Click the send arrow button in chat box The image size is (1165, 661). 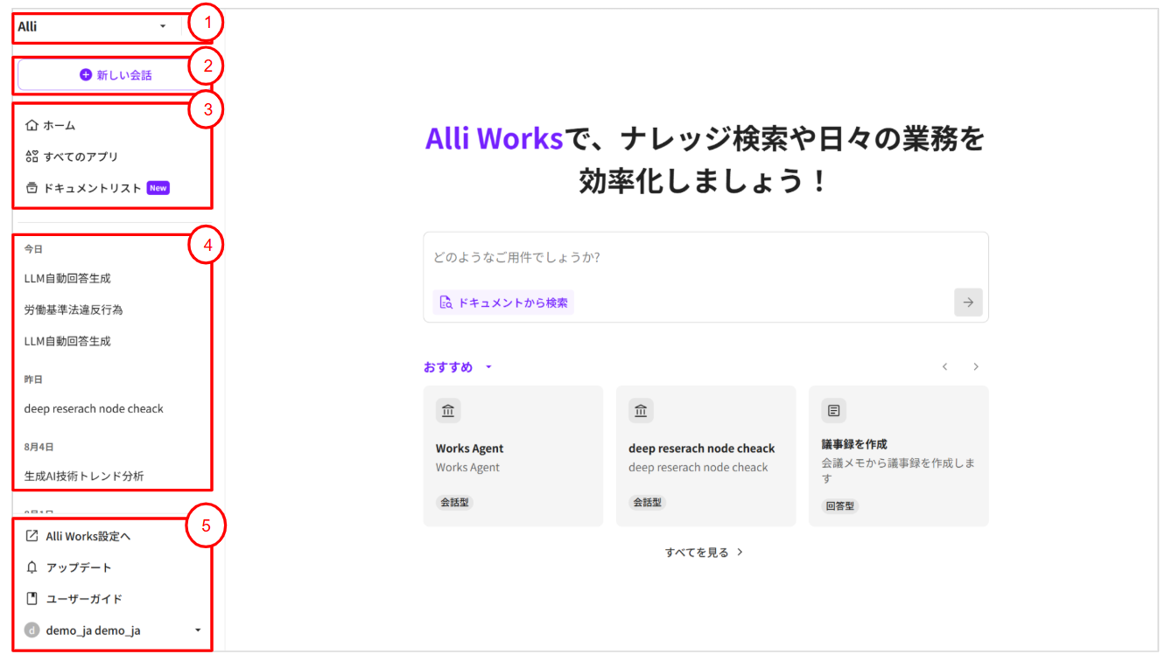[x=968, y=303]
